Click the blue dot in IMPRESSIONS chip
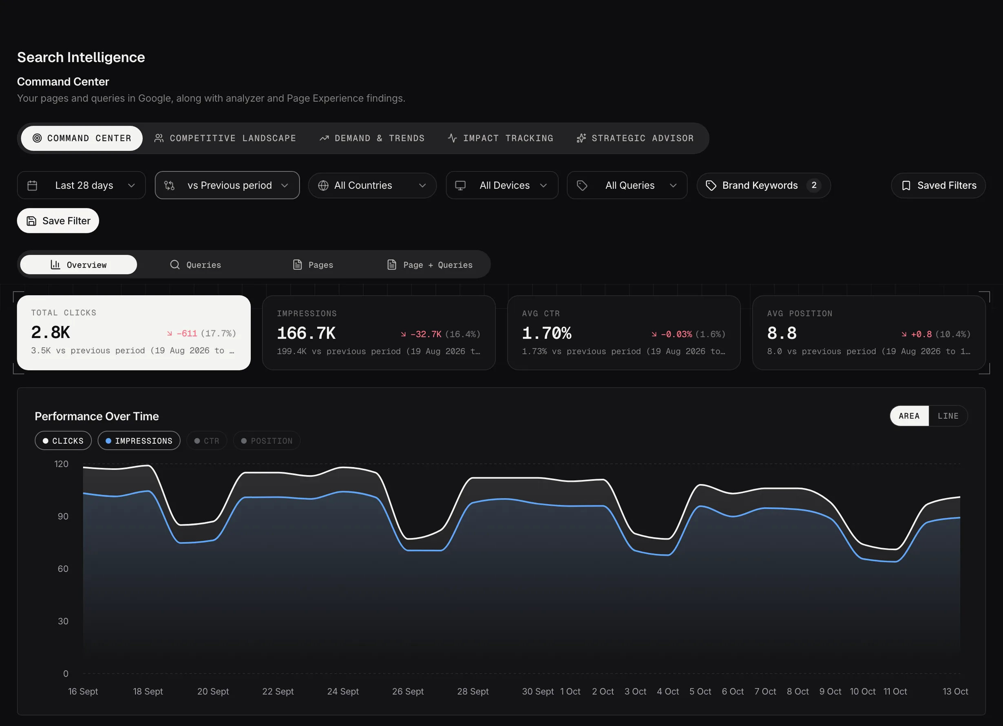This screenshot has width=1003, height=726. (108, 440)
